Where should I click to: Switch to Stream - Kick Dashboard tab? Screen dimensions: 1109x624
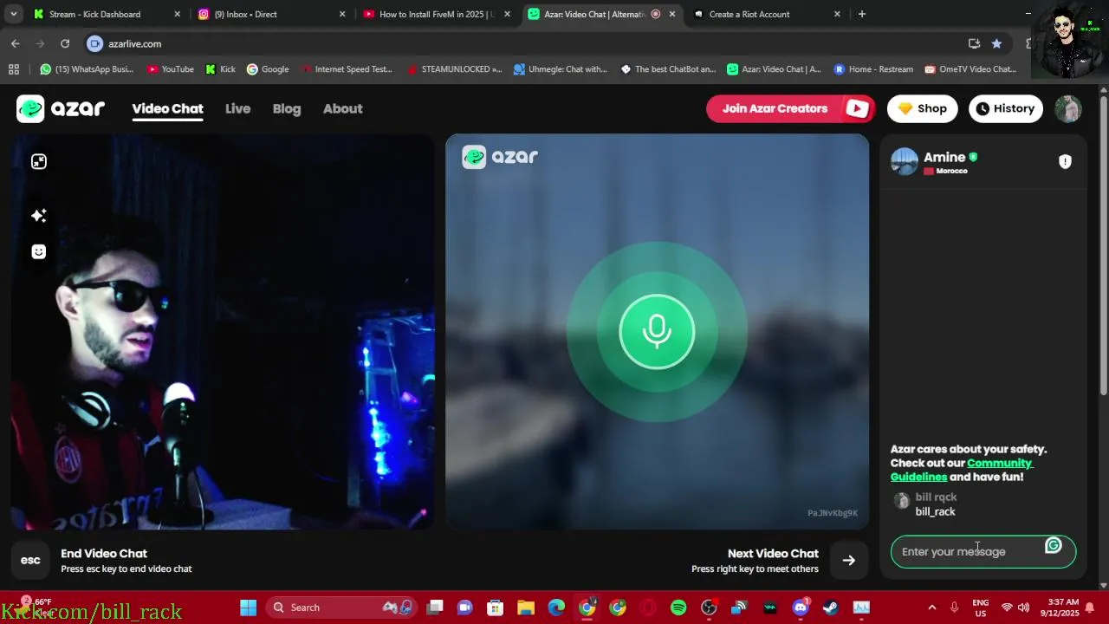click(106, 14)
